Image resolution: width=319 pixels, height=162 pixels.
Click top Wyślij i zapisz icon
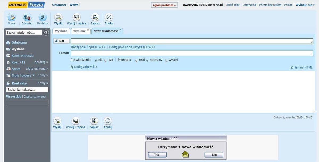(x=77, y=18)
